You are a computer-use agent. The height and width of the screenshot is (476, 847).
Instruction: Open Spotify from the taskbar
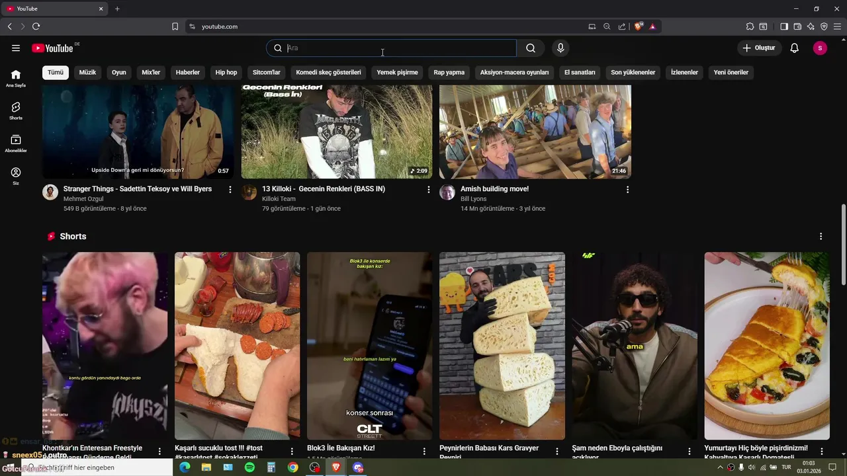249,467
